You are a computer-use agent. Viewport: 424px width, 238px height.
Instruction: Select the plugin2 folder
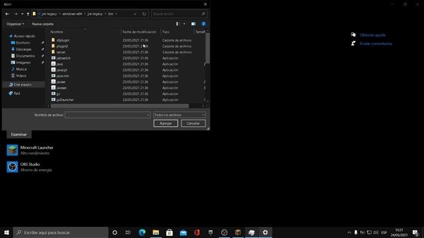tap(62, 46)
